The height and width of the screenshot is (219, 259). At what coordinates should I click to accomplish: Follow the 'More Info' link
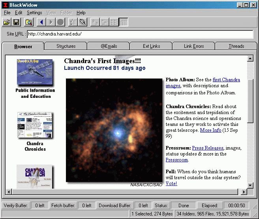210,130
